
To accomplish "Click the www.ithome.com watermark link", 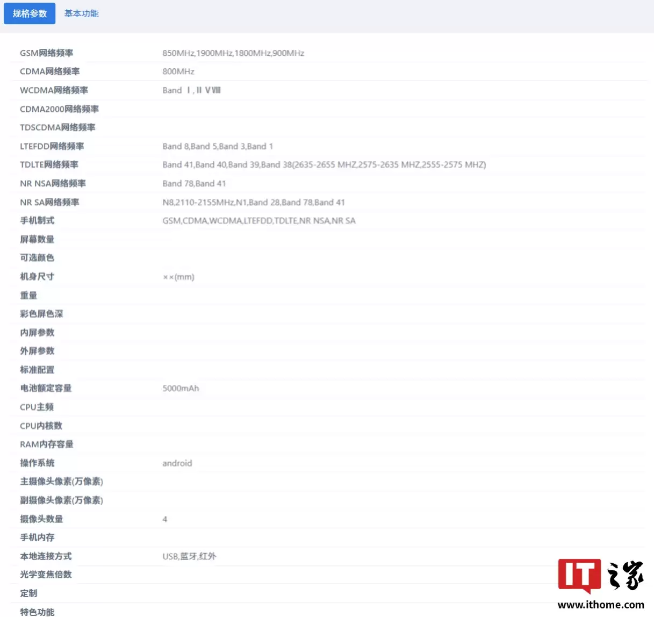I will click(600, 605).
